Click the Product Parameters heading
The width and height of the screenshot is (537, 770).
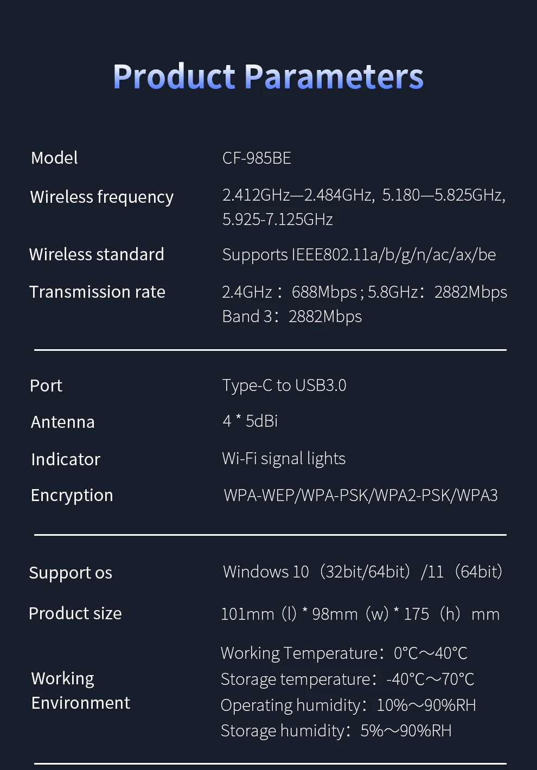tap(268, 76)
